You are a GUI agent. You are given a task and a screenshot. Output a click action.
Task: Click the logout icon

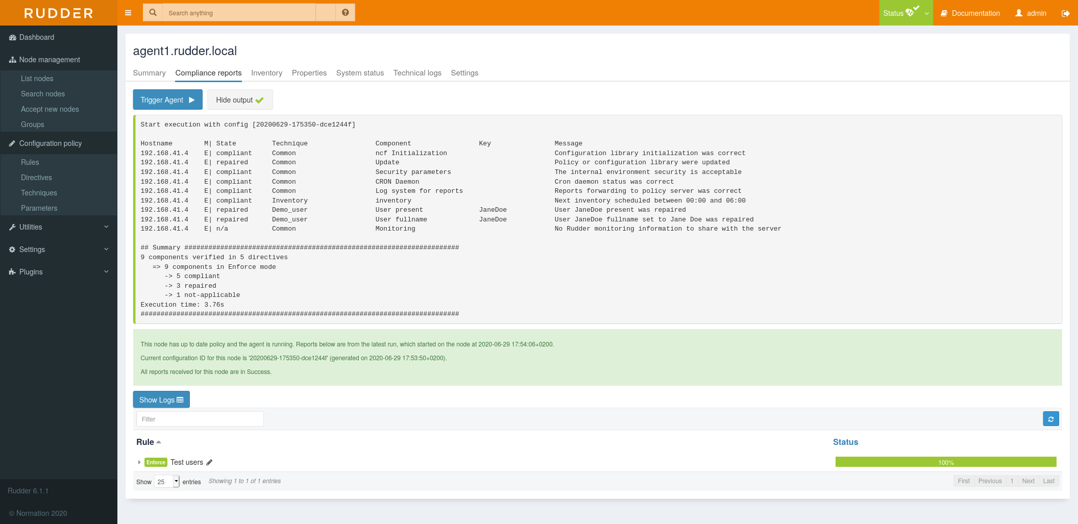coord(1066,13)
